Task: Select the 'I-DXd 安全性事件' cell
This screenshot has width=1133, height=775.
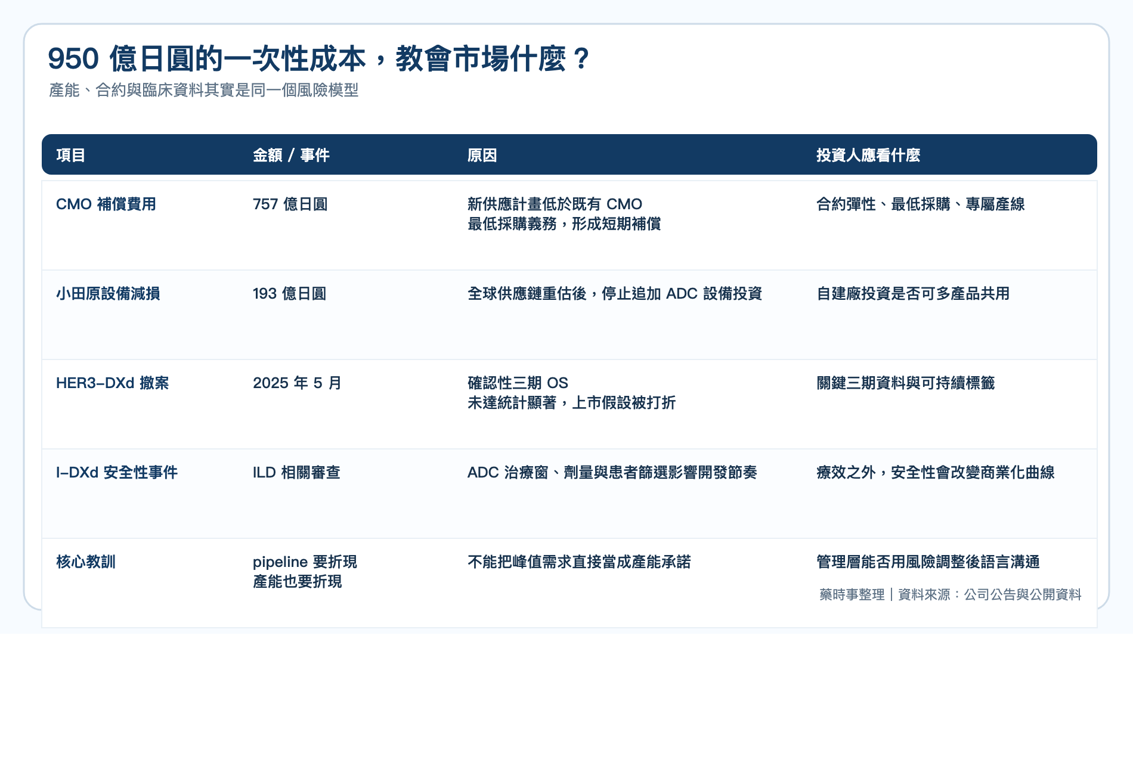Action: 117,472
